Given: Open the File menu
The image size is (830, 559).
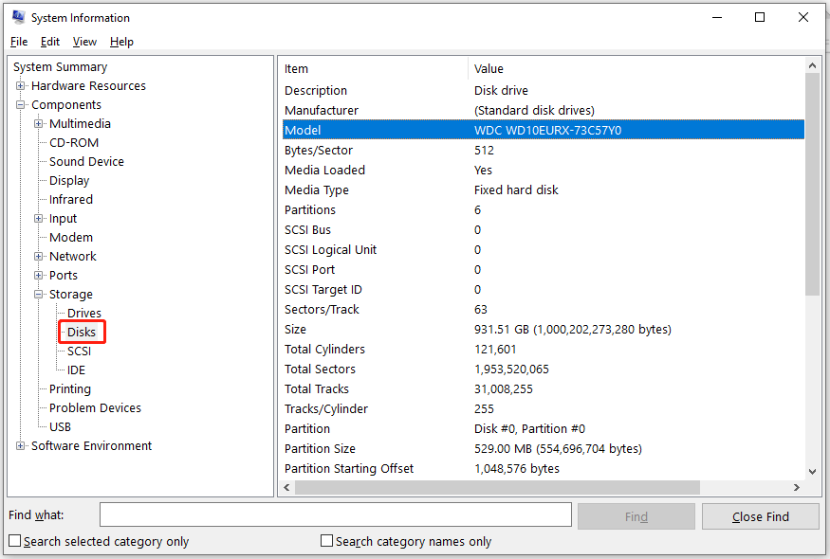Looking at the screenshot, I should pos(18,42).
